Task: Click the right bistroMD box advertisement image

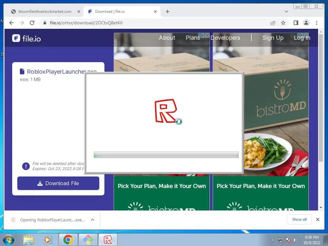Action: tap(261, 105)
